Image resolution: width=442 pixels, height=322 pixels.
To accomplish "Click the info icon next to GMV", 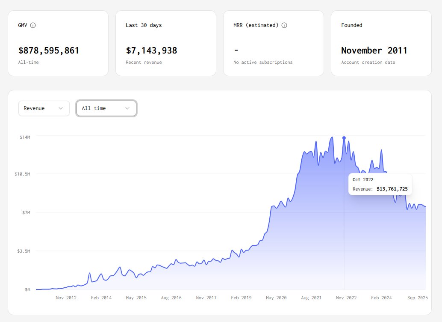I will tap(33, 25).
